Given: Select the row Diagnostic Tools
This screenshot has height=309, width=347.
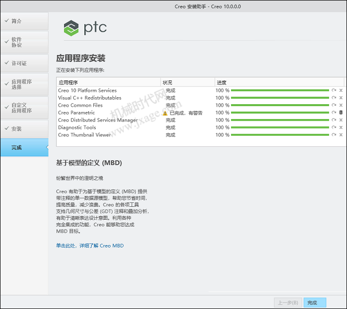Looking at the screenshot, I should click(200, 127).
